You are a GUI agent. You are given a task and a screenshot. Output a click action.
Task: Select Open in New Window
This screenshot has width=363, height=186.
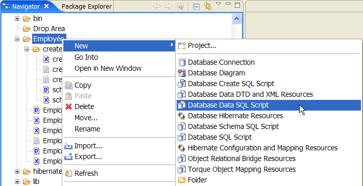[x=108, y=68]
